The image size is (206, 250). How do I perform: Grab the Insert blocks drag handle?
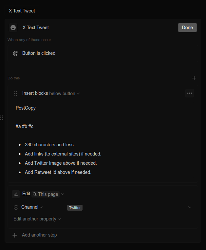[15, 94]
